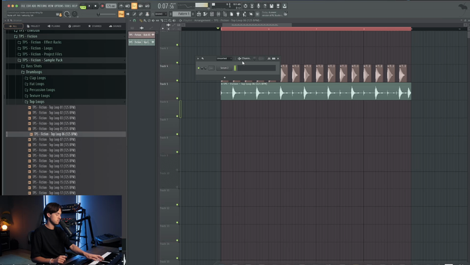Click the save disk icon top right
Screen dimensions: 470x265
(x=271, y=6)
